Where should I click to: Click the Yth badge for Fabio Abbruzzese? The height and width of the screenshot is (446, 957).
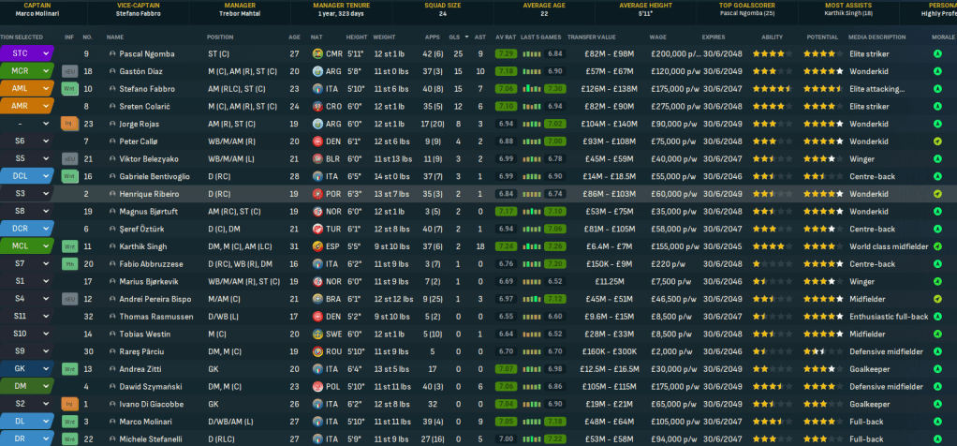tap(69, 263)
